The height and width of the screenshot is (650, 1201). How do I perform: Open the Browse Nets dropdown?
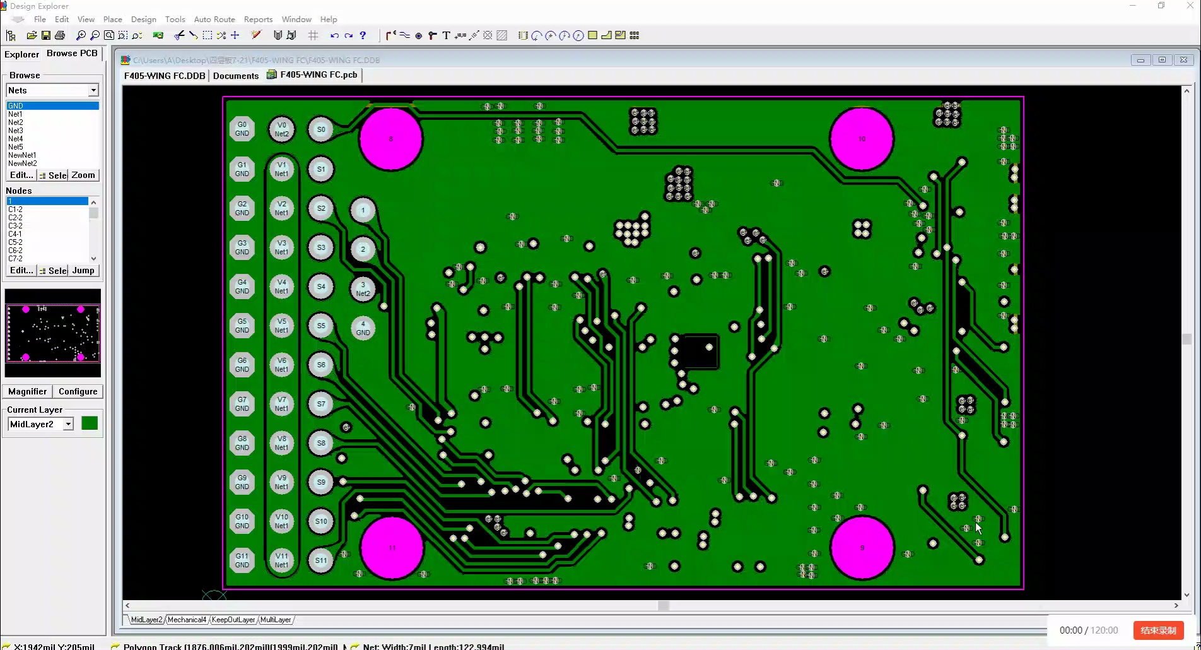tap(93, 90)
